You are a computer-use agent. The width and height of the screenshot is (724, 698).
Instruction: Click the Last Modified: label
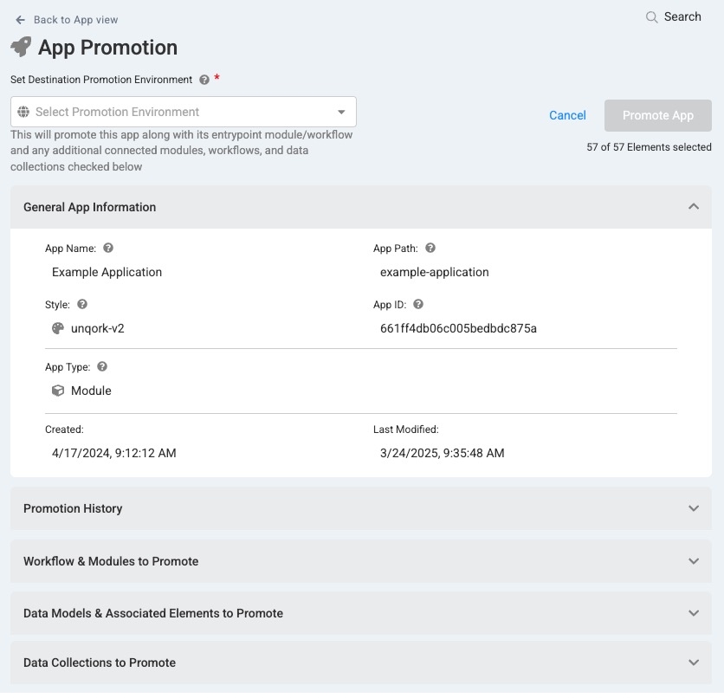tap(406, 430)
